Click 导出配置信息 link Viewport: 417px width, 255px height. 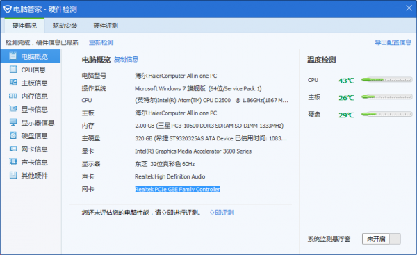[x=393, y=42]
